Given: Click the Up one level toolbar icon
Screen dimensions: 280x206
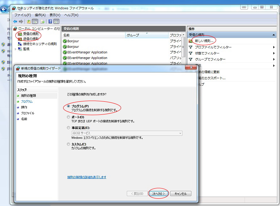Looking at the screenshot, I should click(29, 22).
